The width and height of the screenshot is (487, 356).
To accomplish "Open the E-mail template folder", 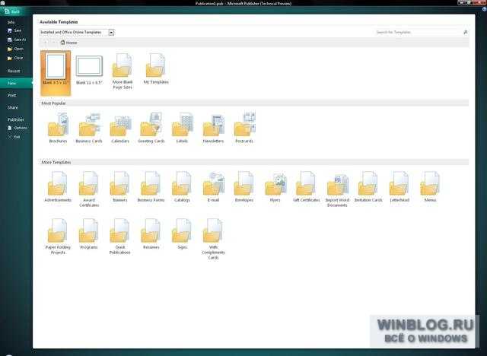I will click(x=213, y=187).
